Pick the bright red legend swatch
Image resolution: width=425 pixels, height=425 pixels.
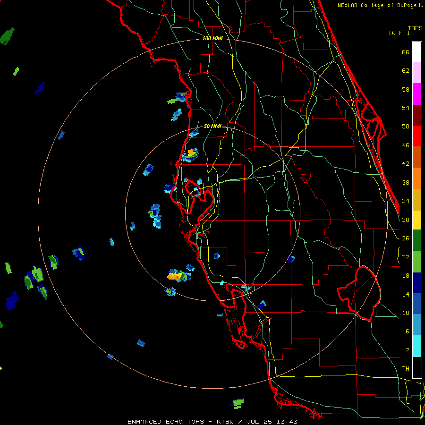click(x=417, y=136)
